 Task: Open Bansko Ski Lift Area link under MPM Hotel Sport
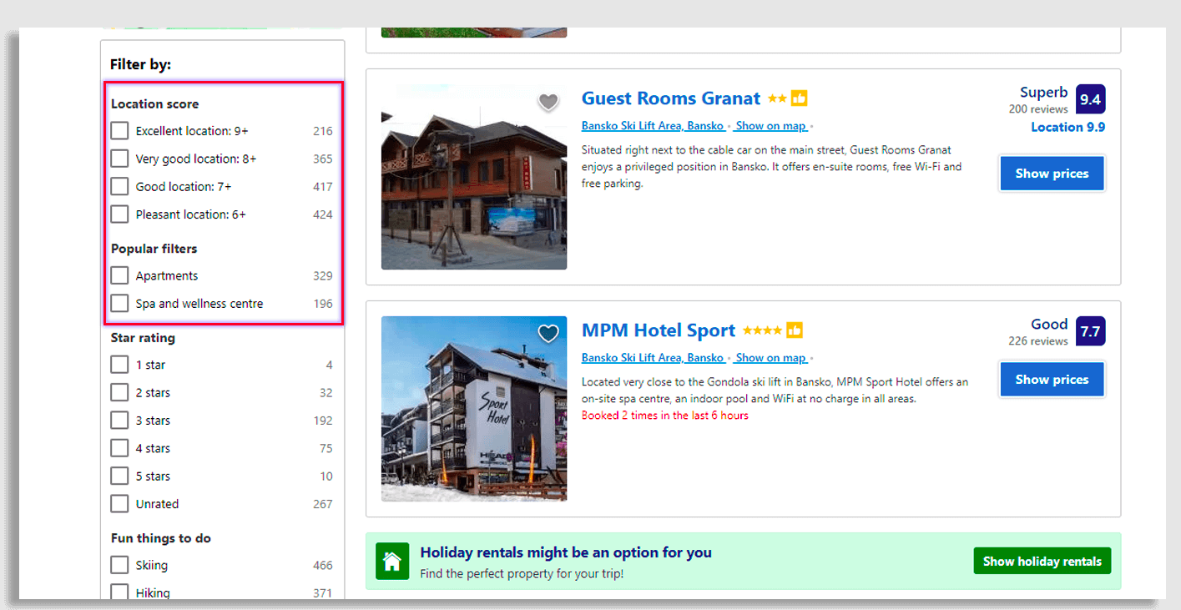click(653, 358)
